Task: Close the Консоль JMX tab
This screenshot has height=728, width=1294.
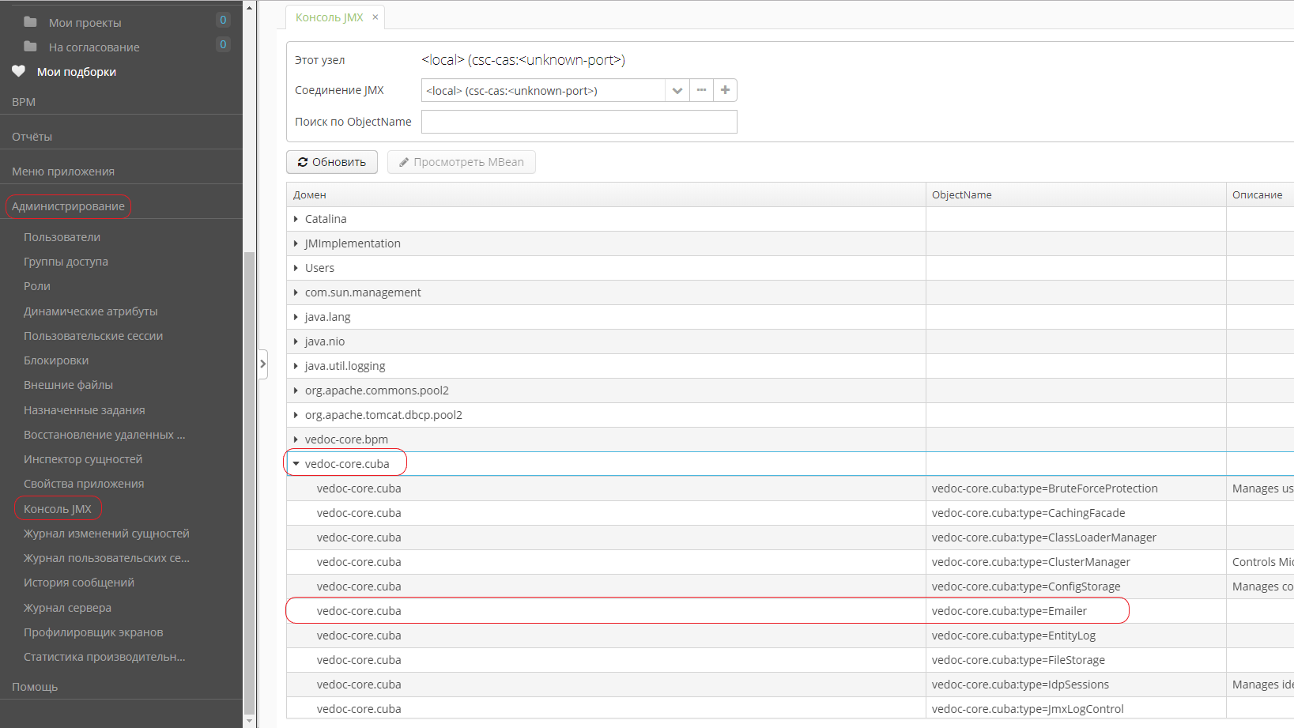Action: [375, 17]
